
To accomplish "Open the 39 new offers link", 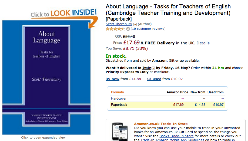I will point(112,79).
